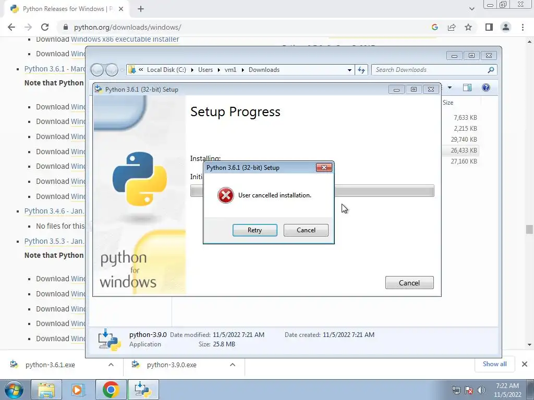534x400 pixels.
Task: Select the file sized 2,215 KB
Action: [x=465, y=128]
